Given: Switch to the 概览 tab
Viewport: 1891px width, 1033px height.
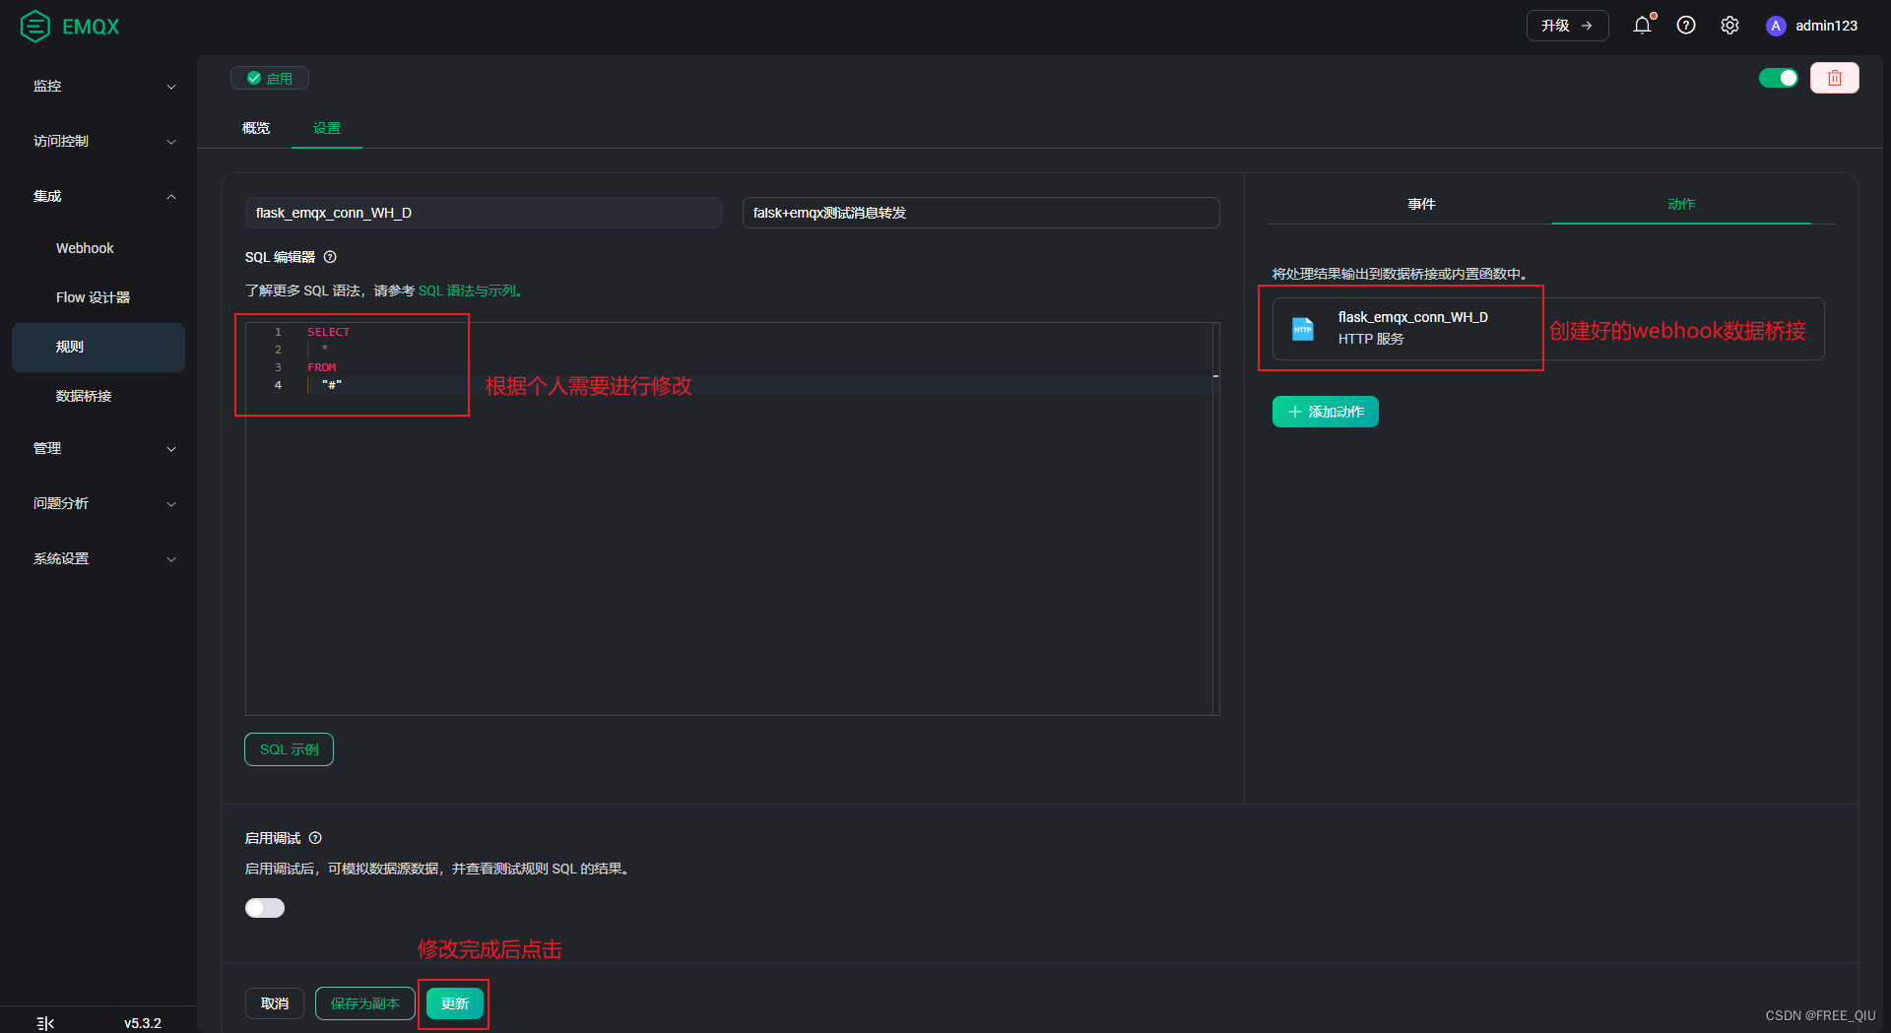Looking at the screenshot, I should coord(256,128).
